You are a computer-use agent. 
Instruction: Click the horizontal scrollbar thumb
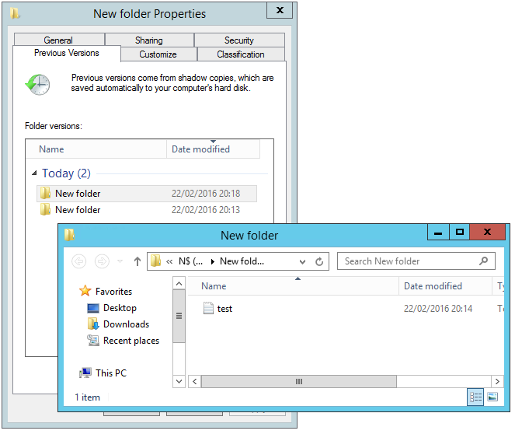299,381
